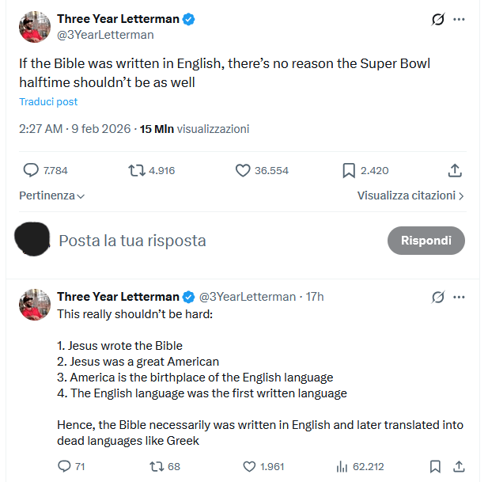
Task: Open more options on the reply tweet
Action: (459, 298)
